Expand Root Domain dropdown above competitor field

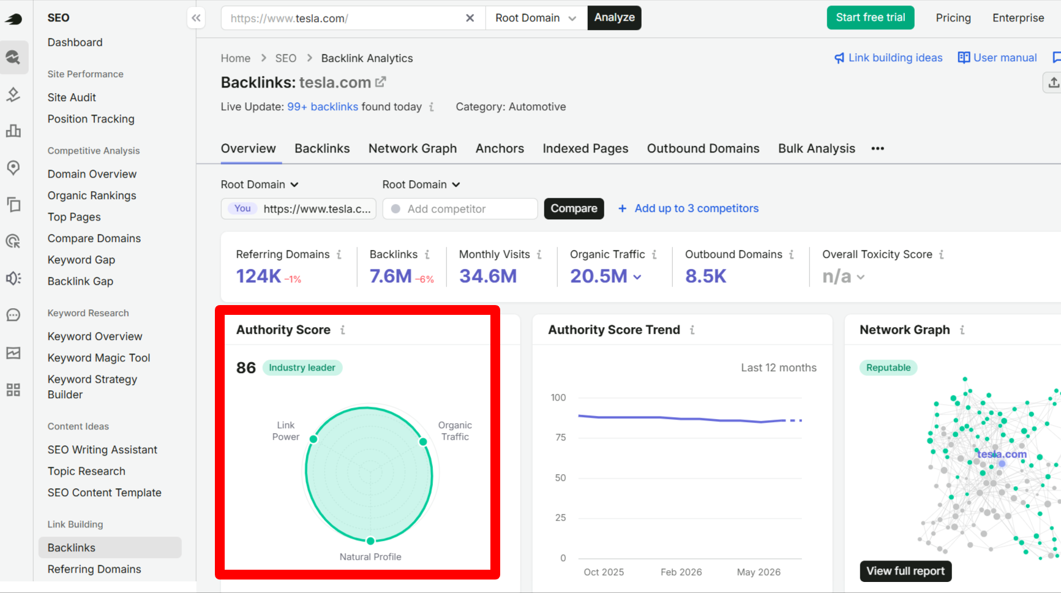tap(421, 184)
